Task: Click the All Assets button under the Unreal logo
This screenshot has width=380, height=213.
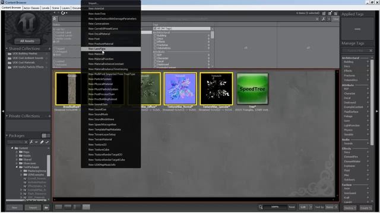Action: click(27, 41)
